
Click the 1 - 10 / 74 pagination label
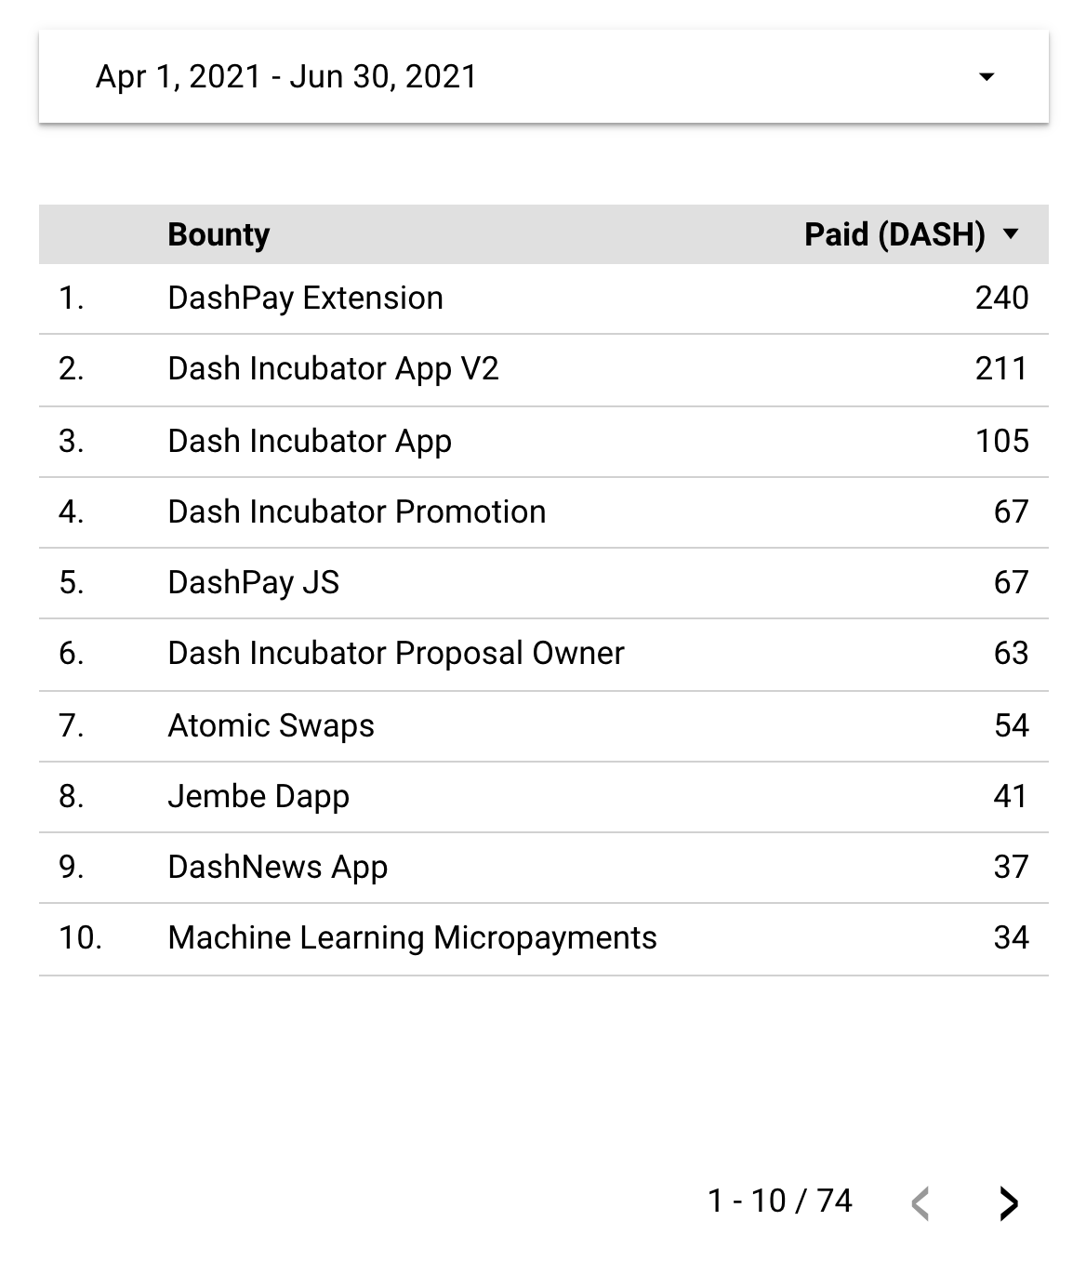[779, 1201]
